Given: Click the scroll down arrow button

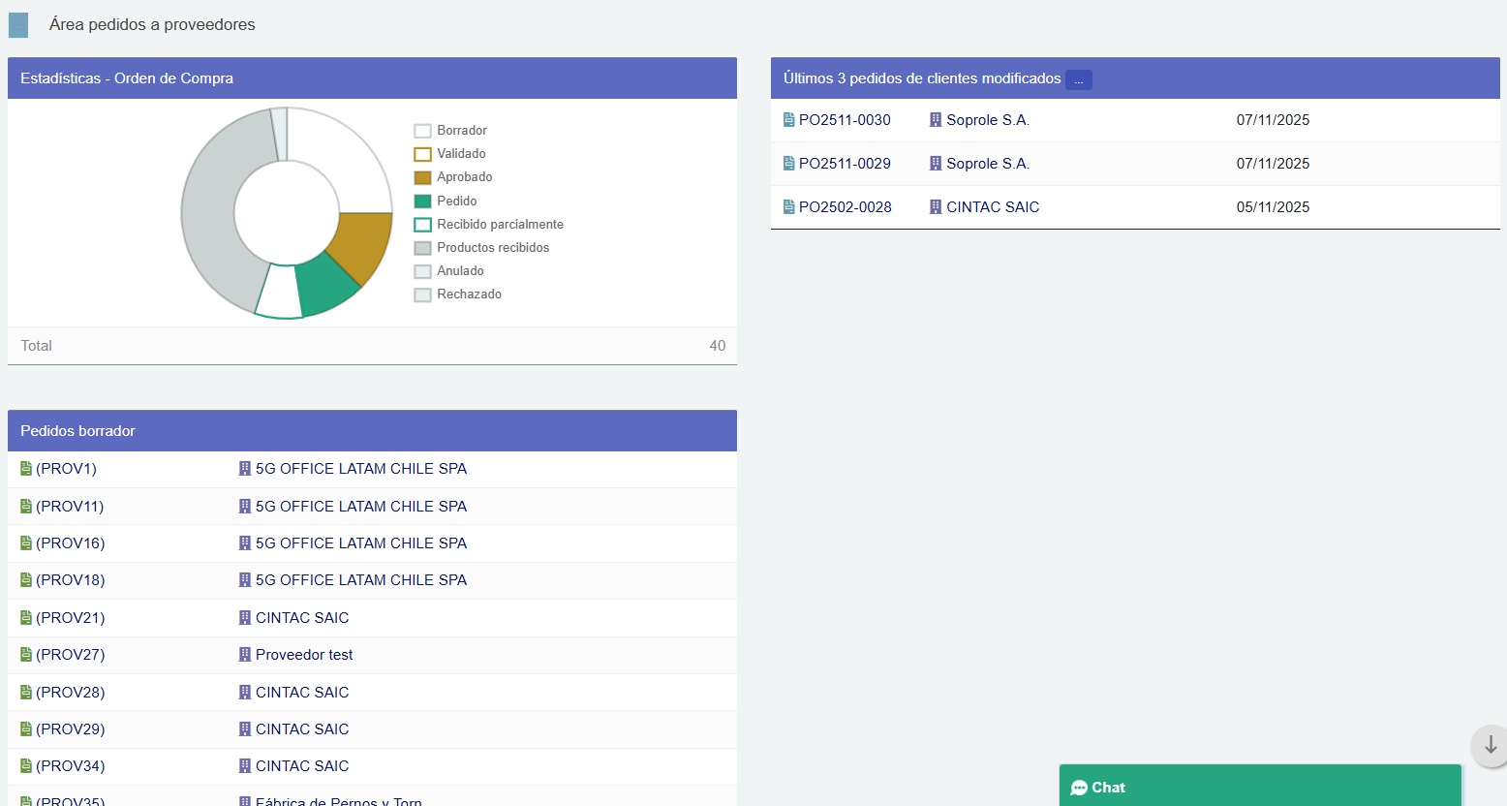Looking at the screenshot, I should (x=1490, y=745).
